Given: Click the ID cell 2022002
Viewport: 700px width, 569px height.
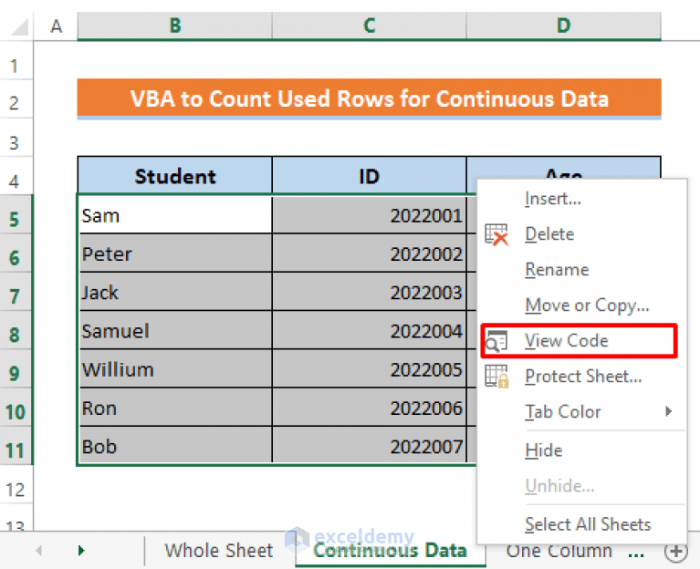Looking at the screenshot, I should click(x=369, y=253).
